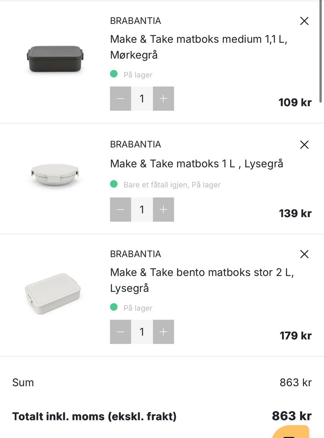
Task: Increase quantity of bento matboks stor 2 L
Action: click(x=163, y=332)
